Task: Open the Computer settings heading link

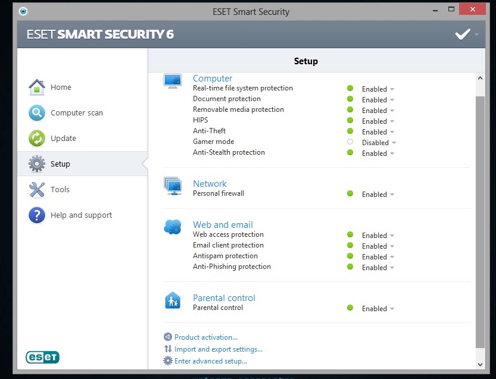Action: pyautogui.click(x=213, y=79)
